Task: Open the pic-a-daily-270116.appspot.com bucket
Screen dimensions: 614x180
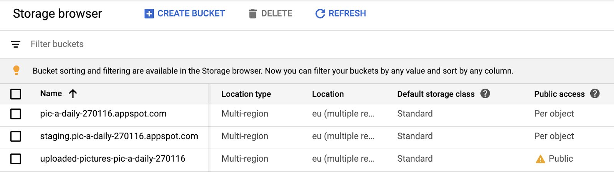Action: pos(103,114)
